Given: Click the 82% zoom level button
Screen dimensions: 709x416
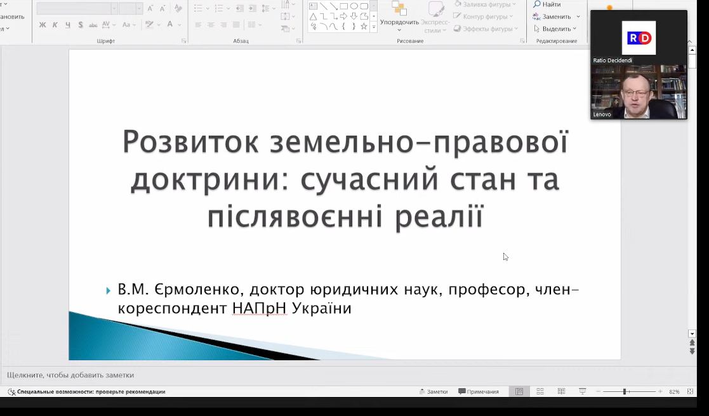Looking at the screenshot, I should (x=674, y=392).
